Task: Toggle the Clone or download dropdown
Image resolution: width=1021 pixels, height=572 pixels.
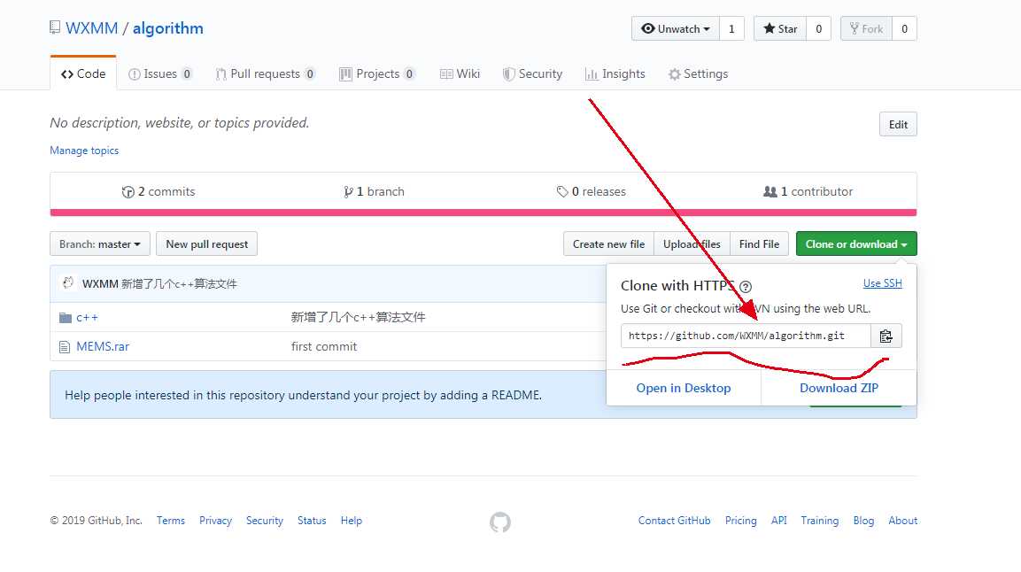Action: (856, 244)
